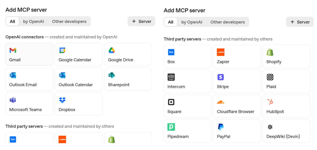
Task: Choose the Dropbox icon
Action: 62,100
